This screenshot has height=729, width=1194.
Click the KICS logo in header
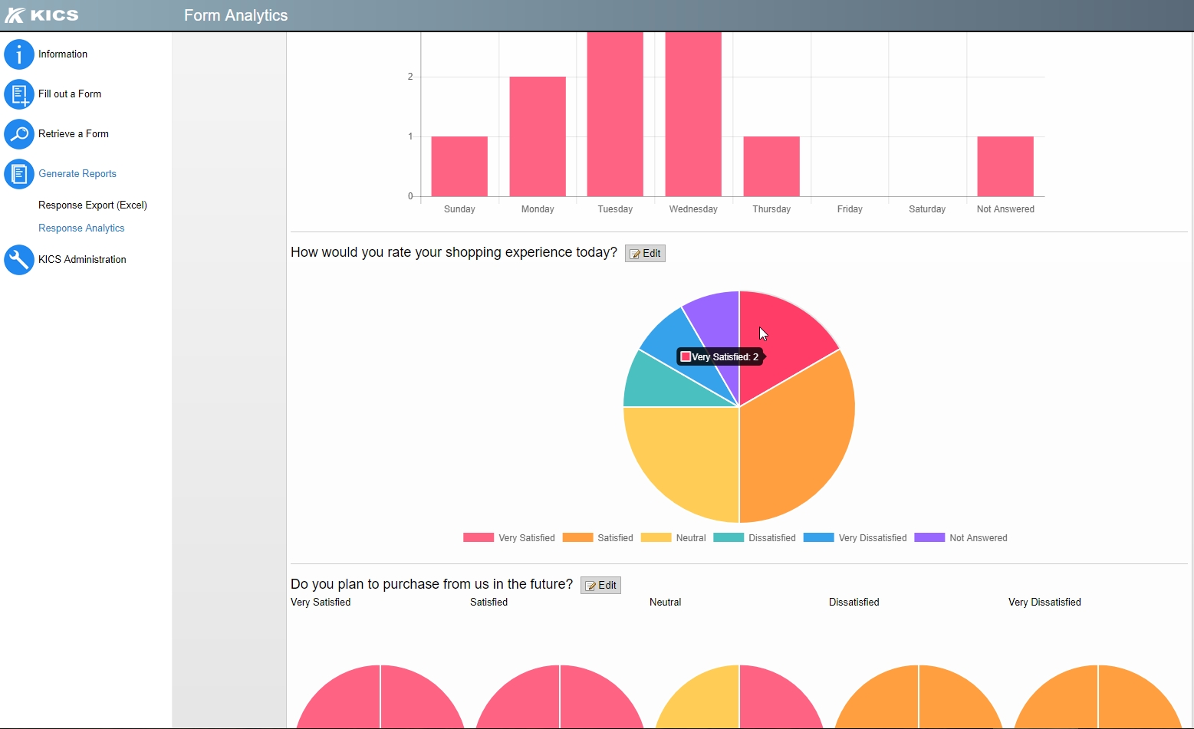click(42, 15)
